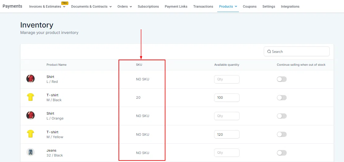Viewport: 344px width, 162px height.
Task: Click quantity field showing 120
Action: pyautogui.click(x=227, y=134)
